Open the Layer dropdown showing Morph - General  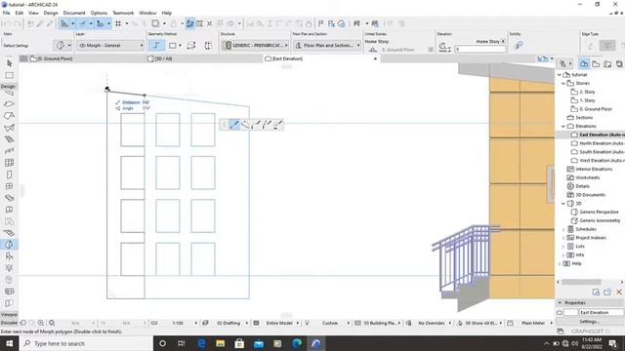[110, 46]
